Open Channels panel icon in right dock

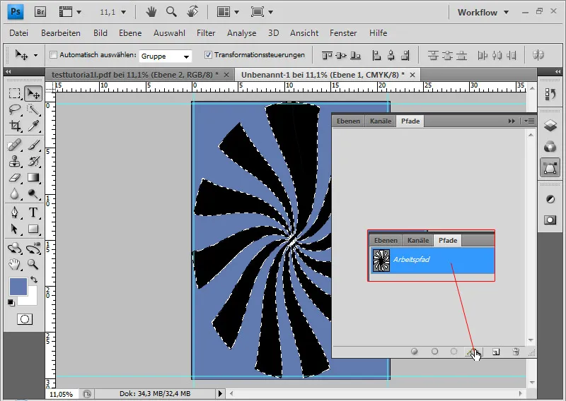pos(550,147)
